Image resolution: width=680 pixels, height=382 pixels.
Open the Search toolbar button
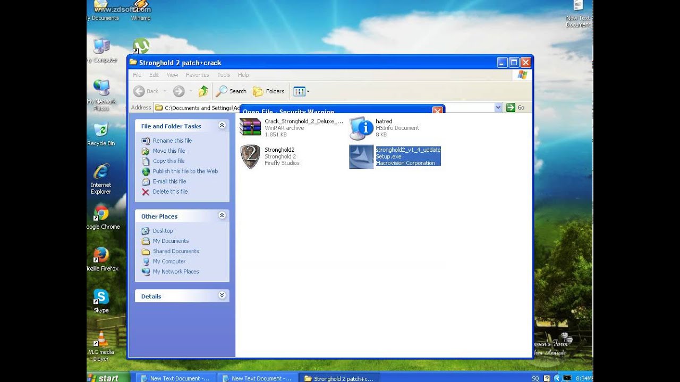(x=231, y=91)
